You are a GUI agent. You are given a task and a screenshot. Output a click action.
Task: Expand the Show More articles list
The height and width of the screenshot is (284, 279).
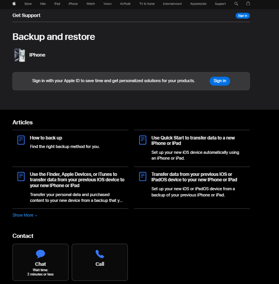[25, 215]
